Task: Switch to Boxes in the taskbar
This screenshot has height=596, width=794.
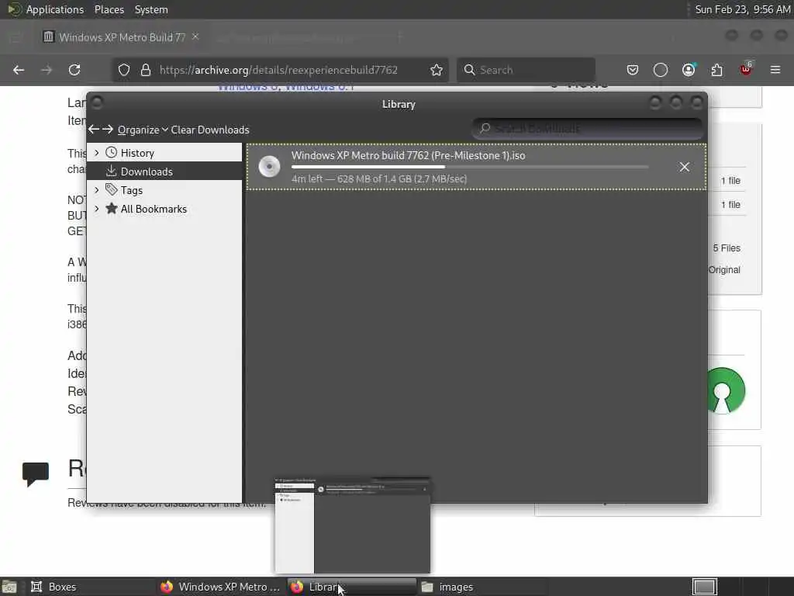Action: point(91,587)
